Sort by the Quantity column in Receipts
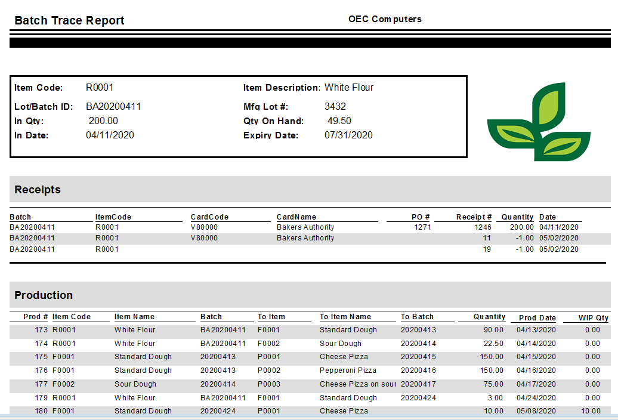Viewport: 618px width, 420px height. coord(515,217)
